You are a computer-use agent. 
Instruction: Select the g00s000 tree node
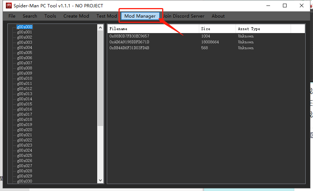25,27
